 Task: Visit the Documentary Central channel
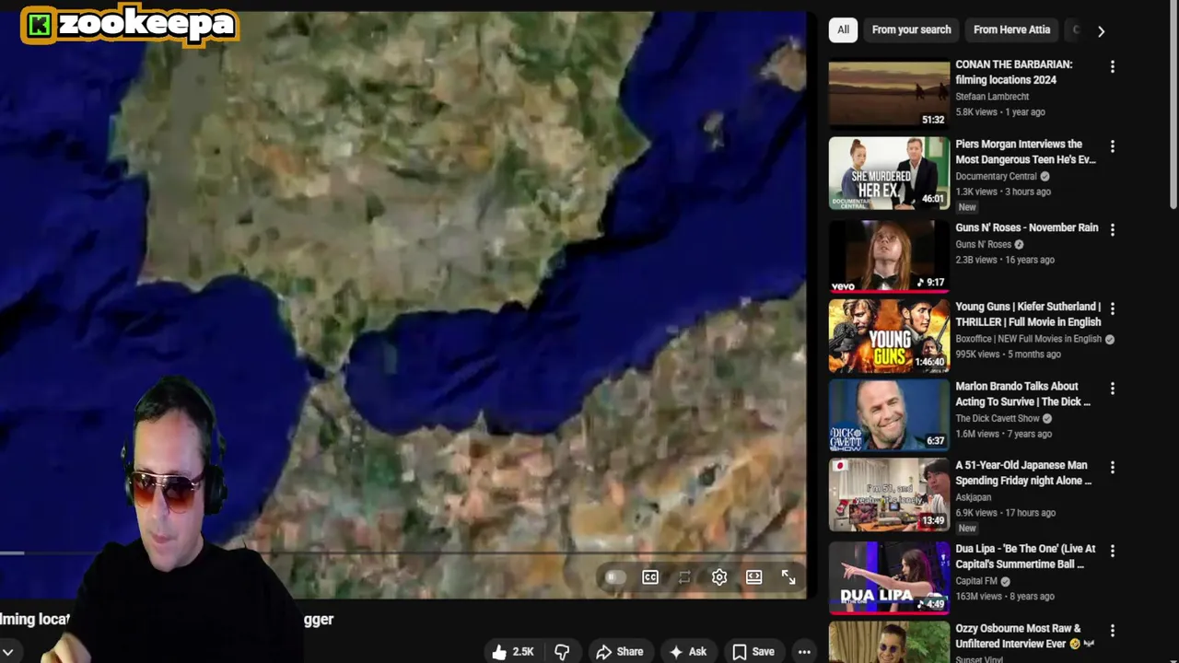(x=996, y=177)
